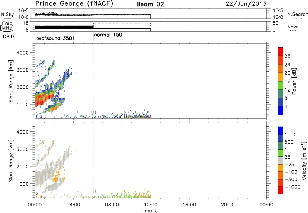
Task: Click the 'Beam 02' heading
Action: pyautogui.click(x=150, y=4)
